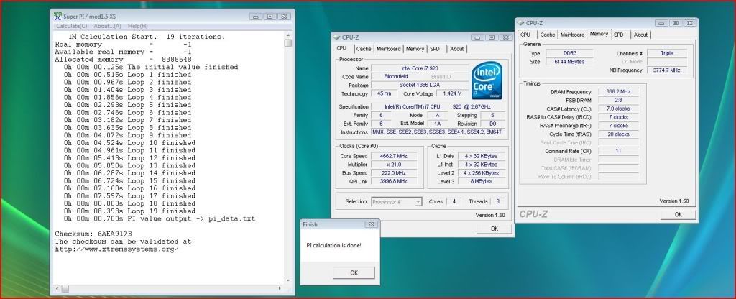
Task: Click the Core Voltage 1.424 V field
Action: point(453,94)
